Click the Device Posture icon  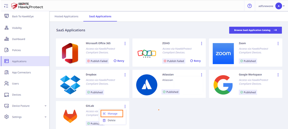click(6, 106)
